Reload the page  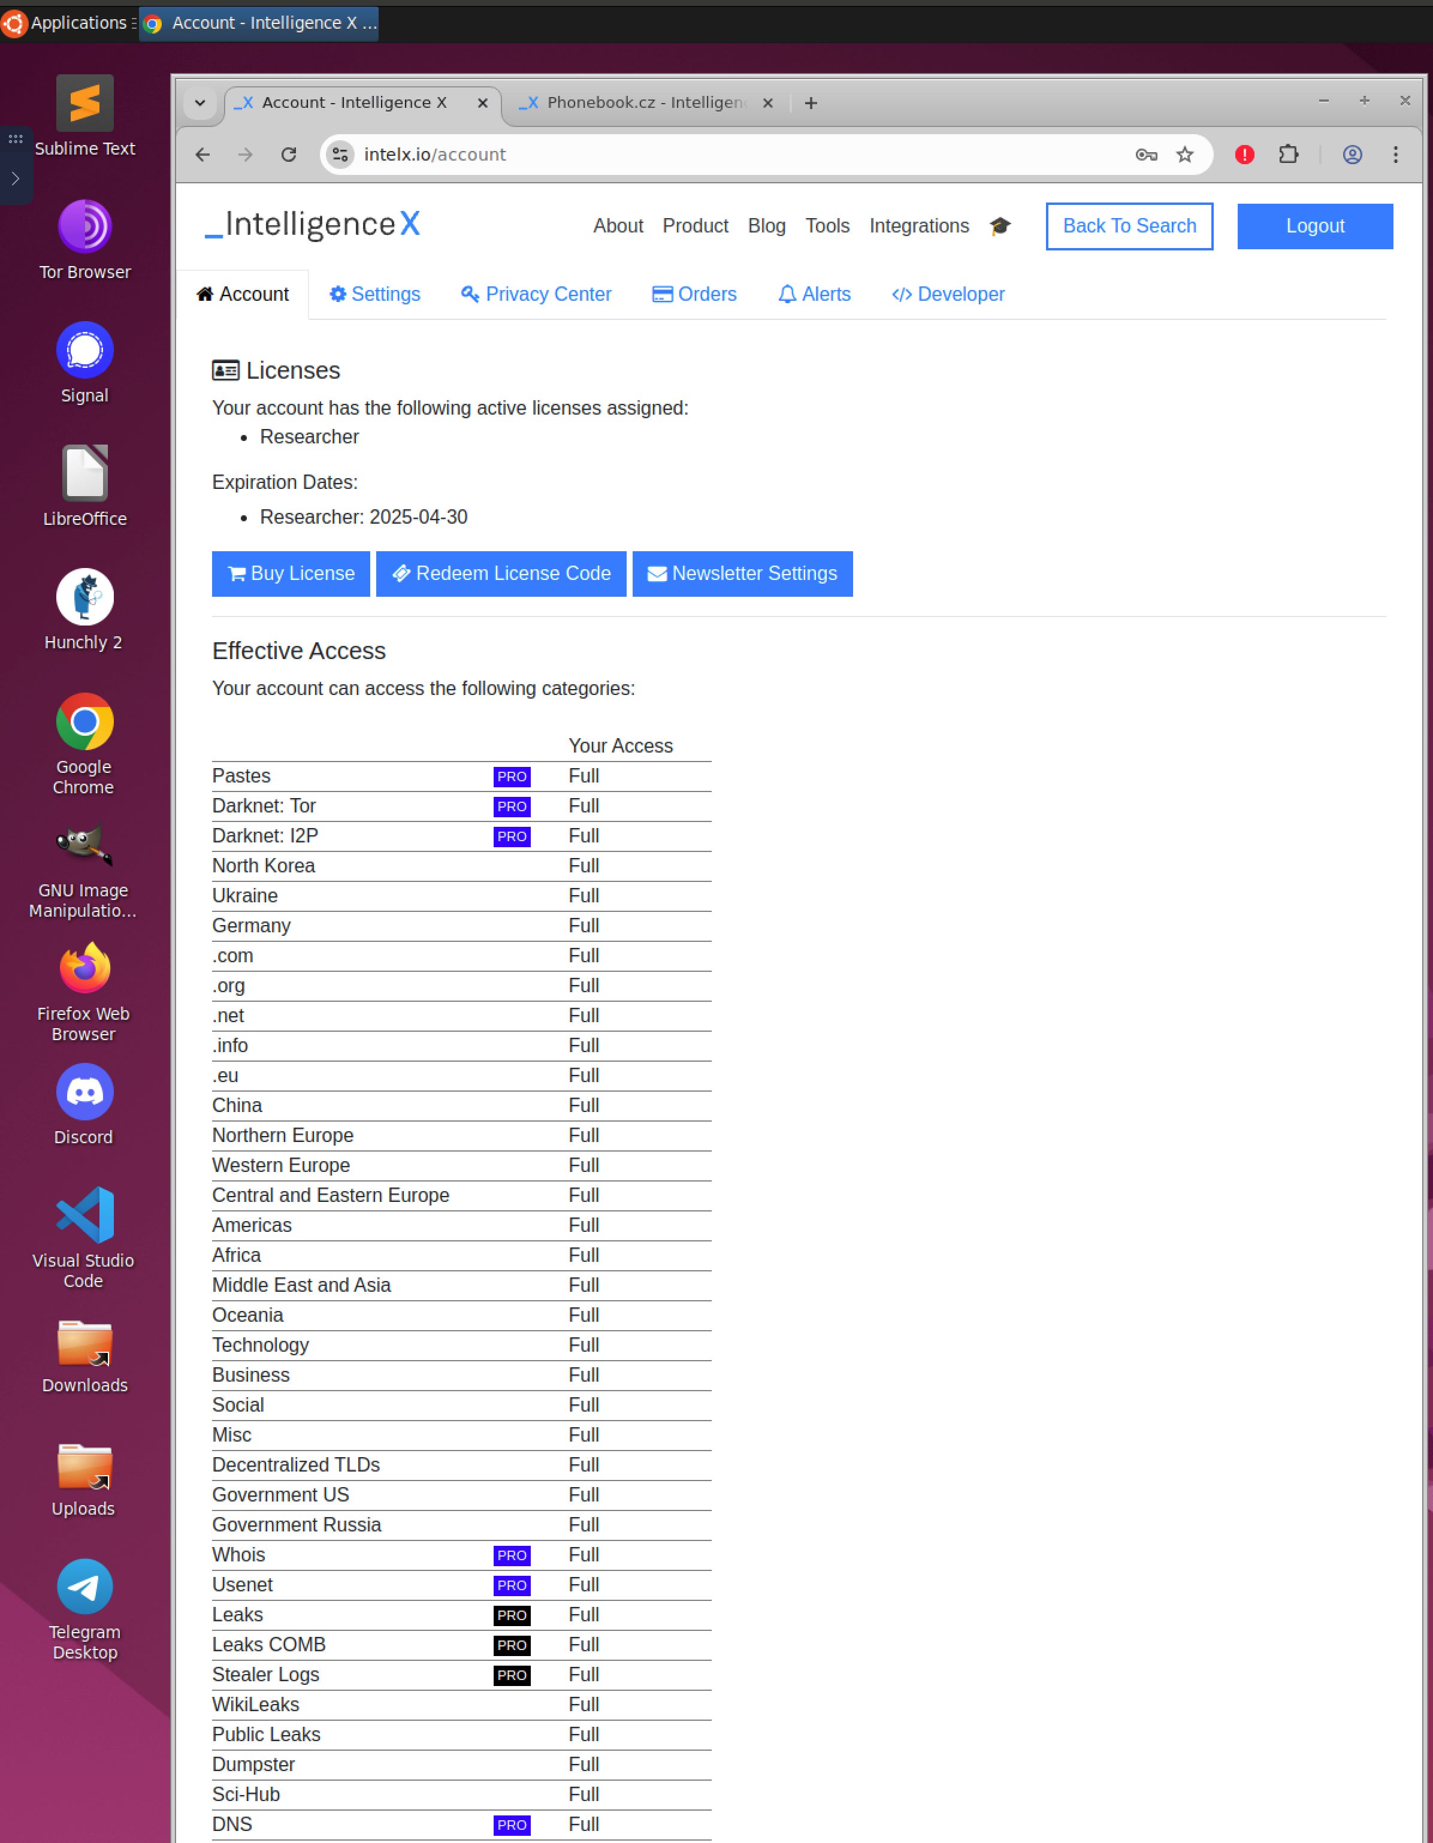(x=289, y=155)
